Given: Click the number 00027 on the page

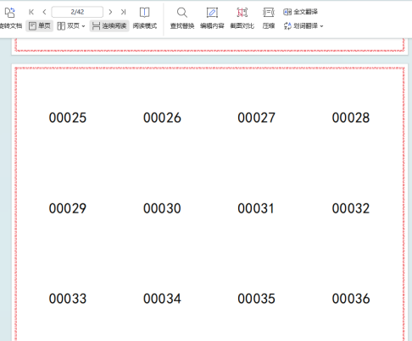Looking at the screenshot, I should tap(256, 118).
